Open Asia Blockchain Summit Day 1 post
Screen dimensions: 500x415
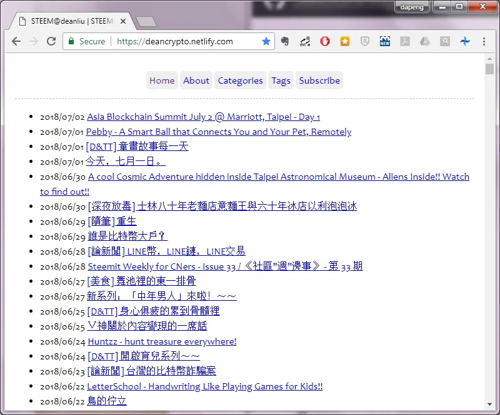tap(204, 117)
